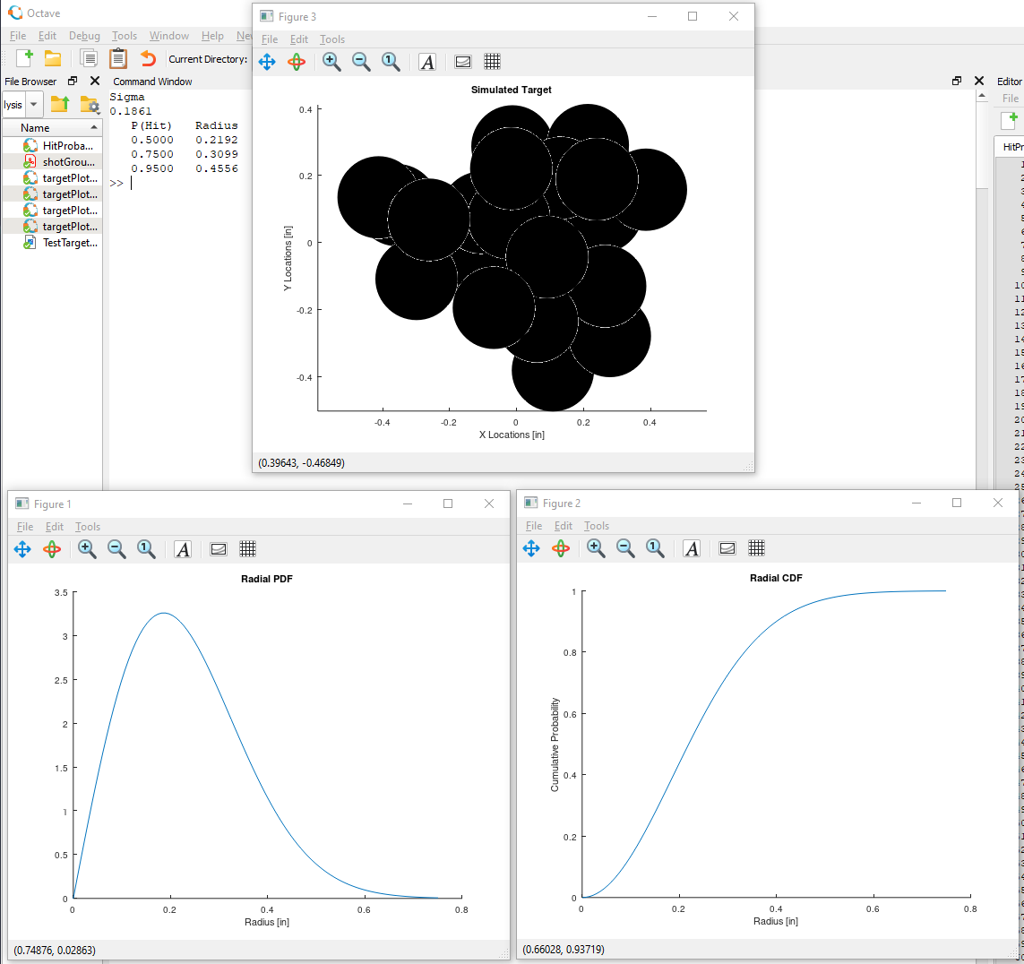Open File Browser folder settings gear

tap(90, 105)
